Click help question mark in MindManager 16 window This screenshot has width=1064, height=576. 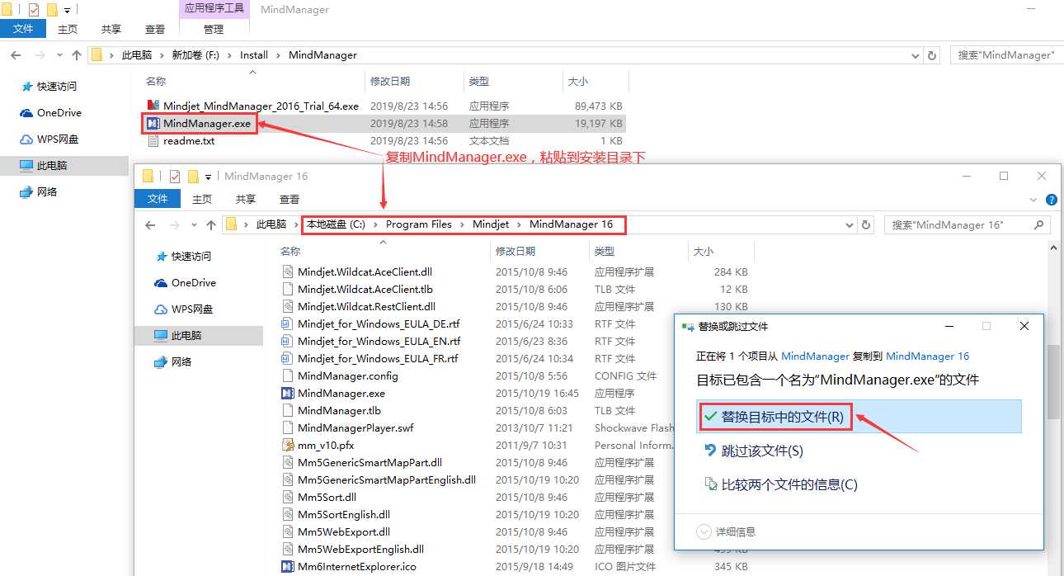(1052, 200)
